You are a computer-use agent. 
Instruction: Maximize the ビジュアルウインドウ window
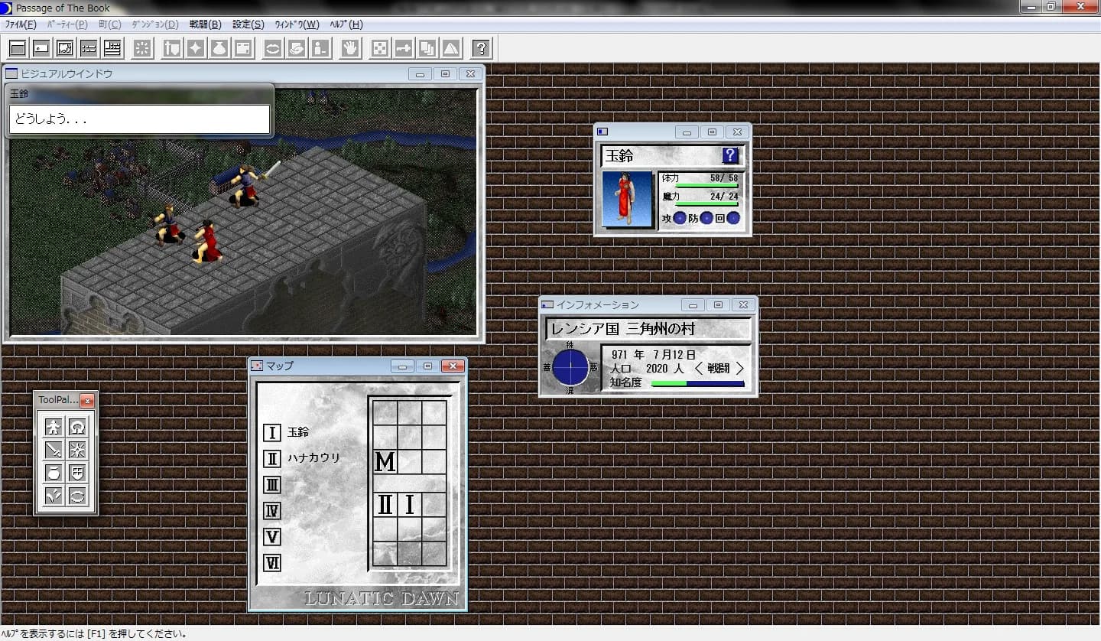coord(445,74)
